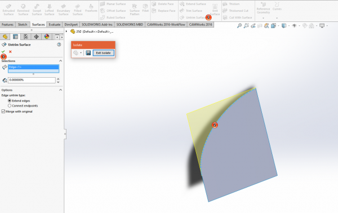Screen dimensions: 338x213
Task: Open the PropertyManager tab
Action: pyautogui.click(x=15, y=37)
